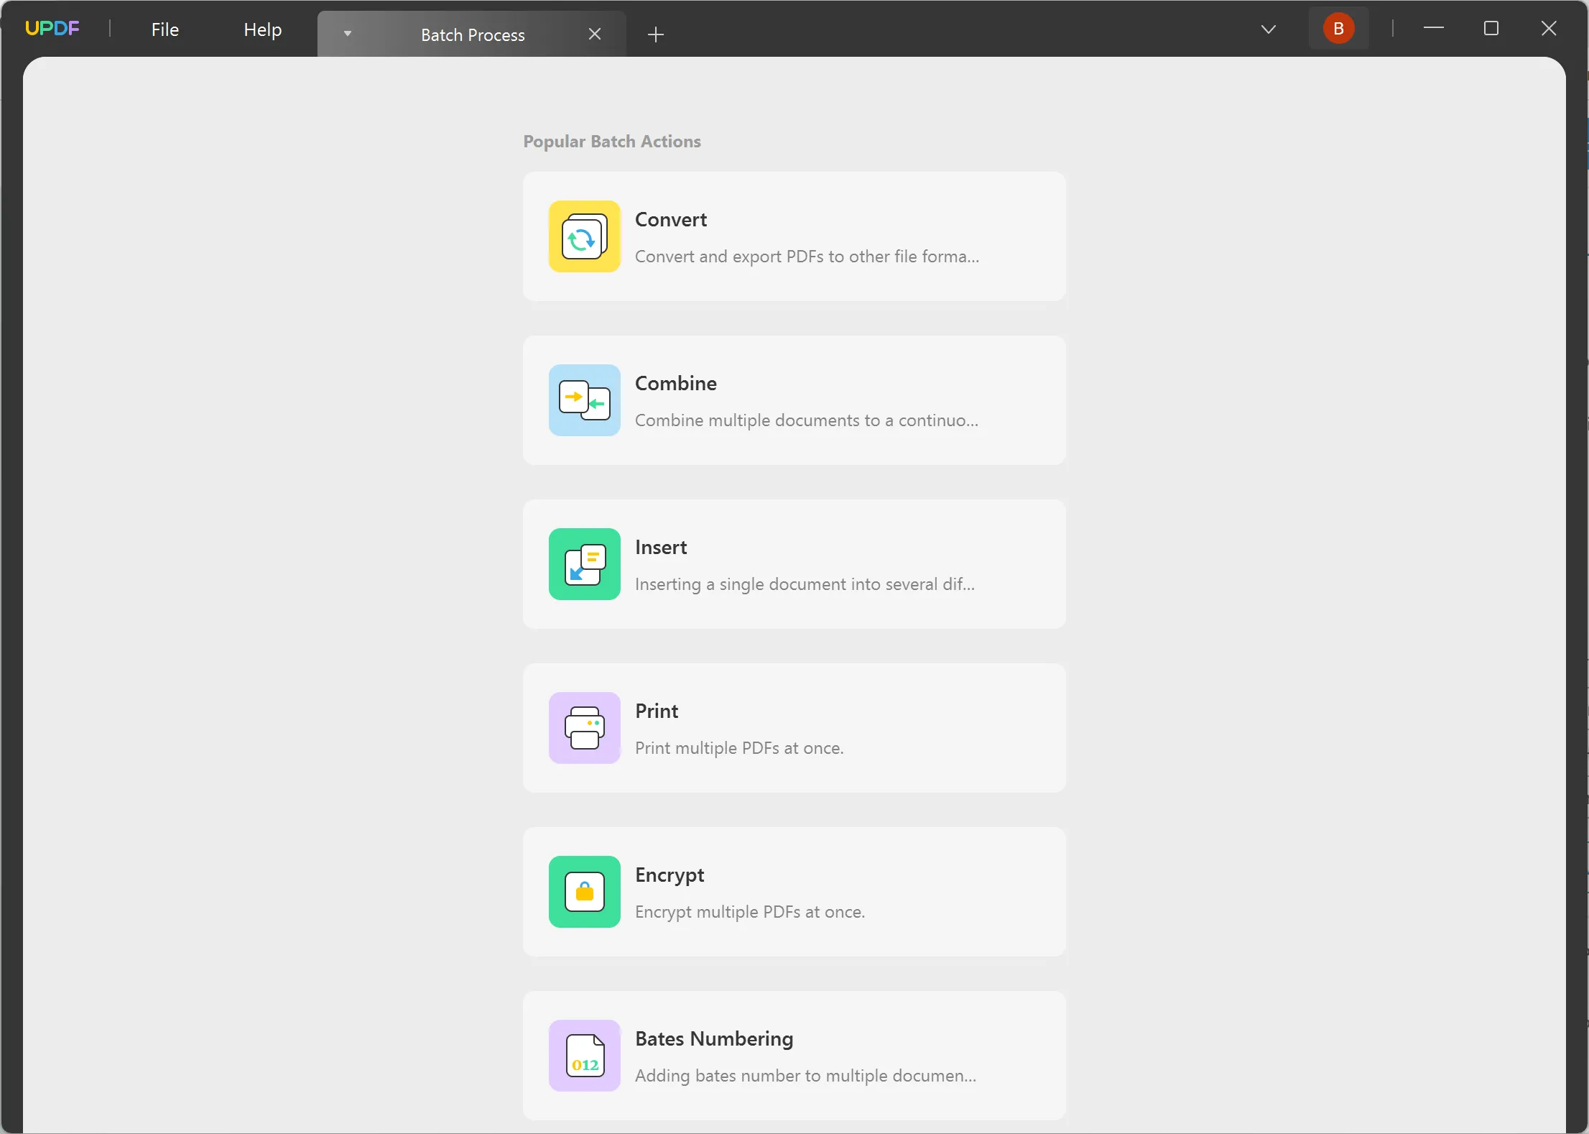Open the Encrypt multiple PDFs option
This screenshot has height=1134, width=1589.
click(x=794, y=891)
